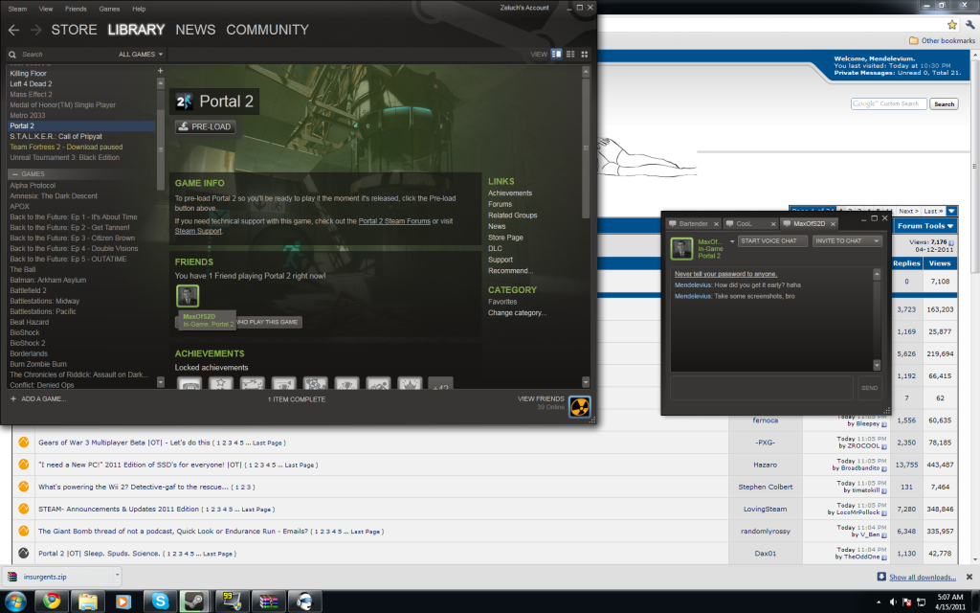980x613 pixels.
Task: Click the Send button in chat window
Action: tap(869, 388)
